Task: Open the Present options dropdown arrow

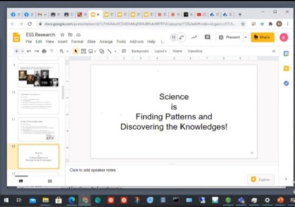Action: coord(246,37)
